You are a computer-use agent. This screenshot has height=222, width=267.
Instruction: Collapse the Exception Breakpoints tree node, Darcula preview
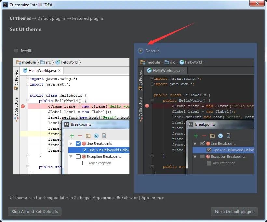pos(195,157)
